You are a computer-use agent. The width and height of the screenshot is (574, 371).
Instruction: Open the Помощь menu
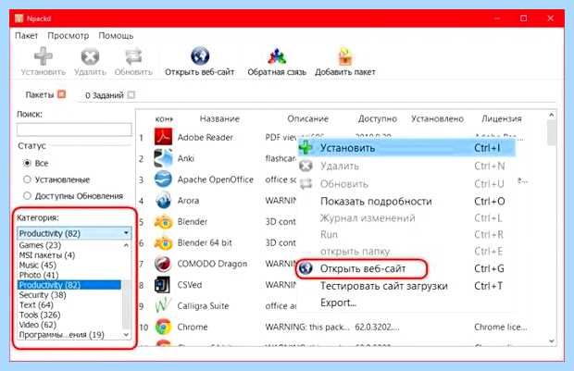point(116,36)
